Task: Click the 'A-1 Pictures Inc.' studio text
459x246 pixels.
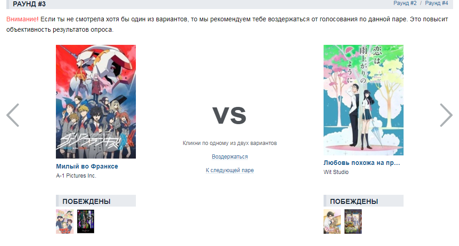Action: [76, 176]
